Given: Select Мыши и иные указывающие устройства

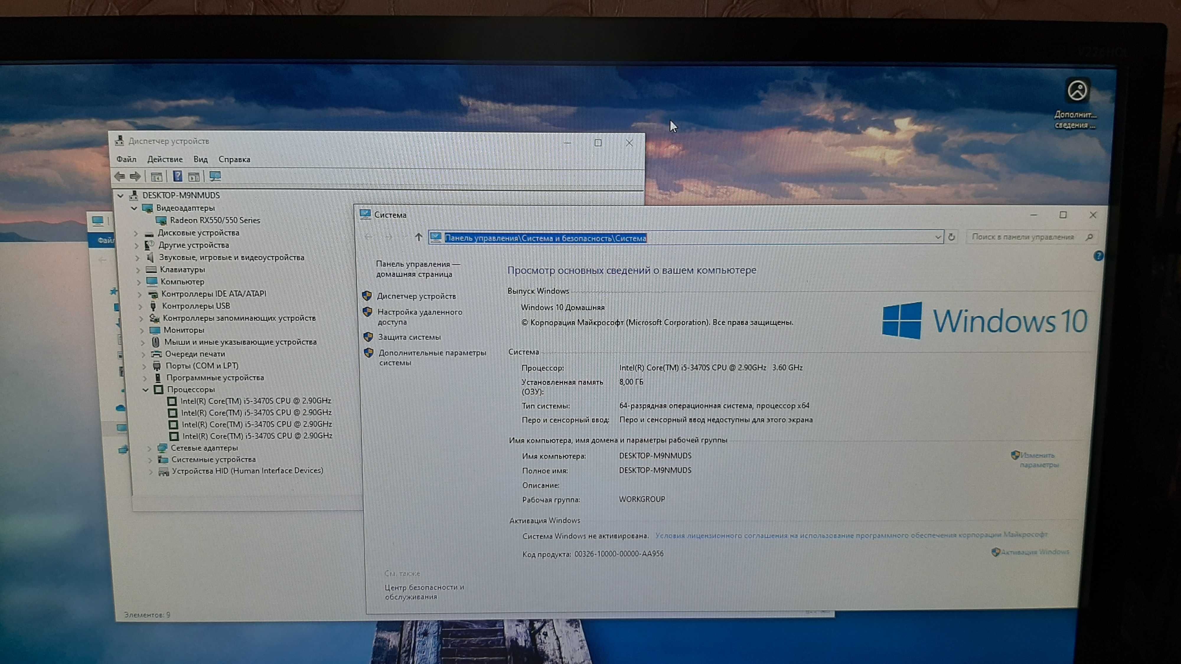Looking at the screenshot, I should pos(240,341).
